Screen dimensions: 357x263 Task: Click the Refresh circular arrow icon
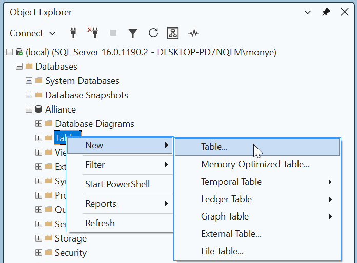[x=153, y=33]
